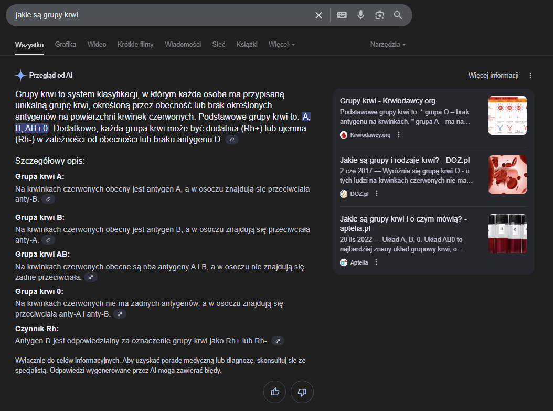Image resolution: width=553 pixels, height=411 pixels.
Task: Click the Aptelia favicon
Action: [x=344, y=262]
